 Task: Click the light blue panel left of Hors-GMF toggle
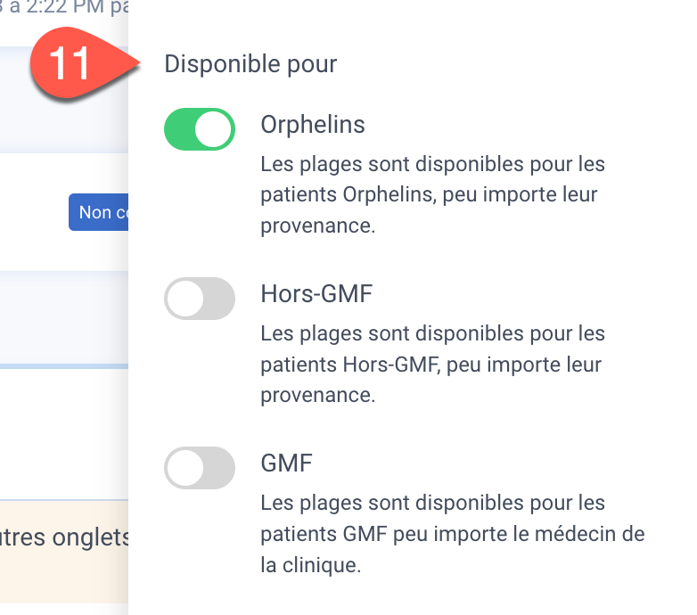pyautogui.click(x=64, y=318)
